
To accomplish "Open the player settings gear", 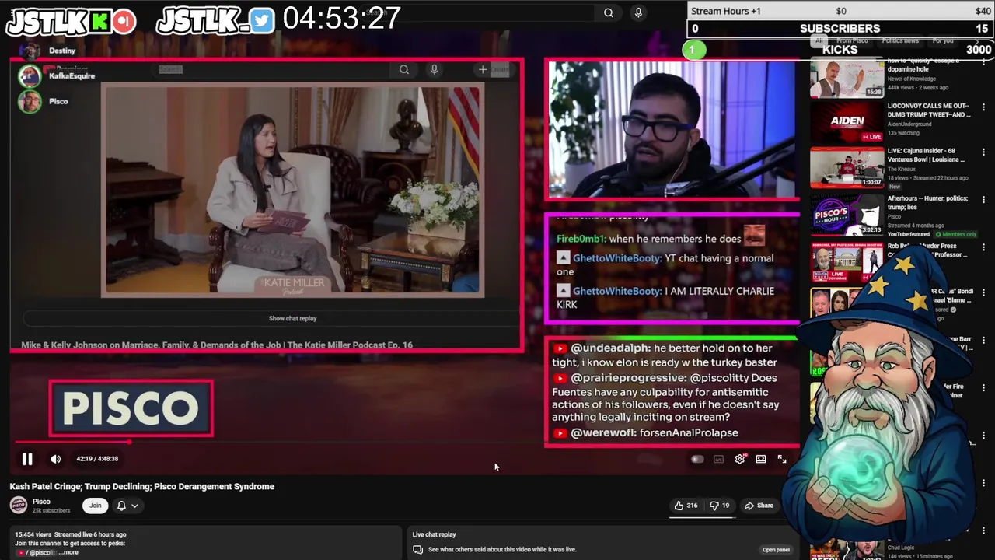I will [x=740, y=459].
